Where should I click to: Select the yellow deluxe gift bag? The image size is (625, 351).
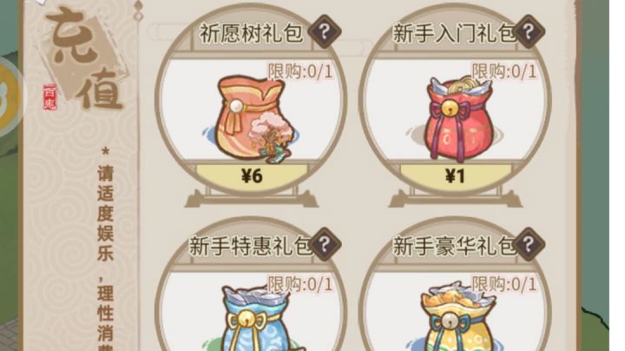pyautogui.click(x=458, y=317)
